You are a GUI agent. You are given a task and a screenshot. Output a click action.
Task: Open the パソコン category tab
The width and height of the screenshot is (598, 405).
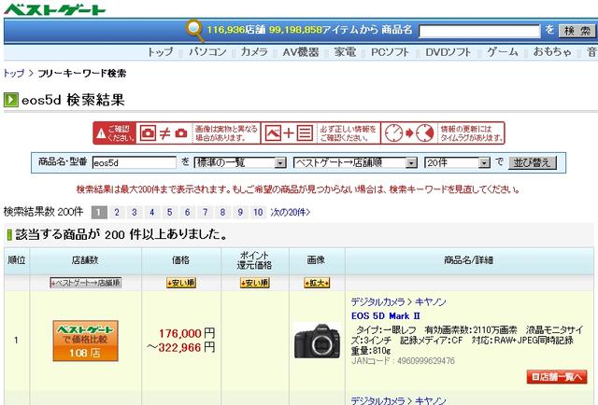pyautogui.click(x=207, y=52)
